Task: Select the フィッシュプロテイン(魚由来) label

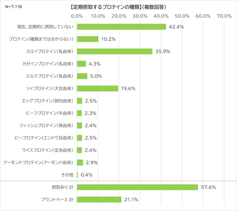Action: [46, 126]
